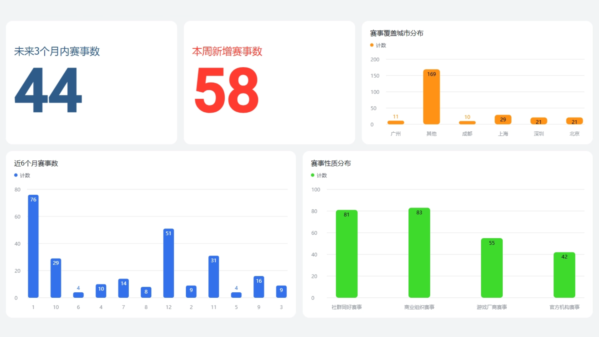Viewport: 599px width, 337px height.
Task: Select the 北京 bar labeled 21
Action: [x=574, y=121]
